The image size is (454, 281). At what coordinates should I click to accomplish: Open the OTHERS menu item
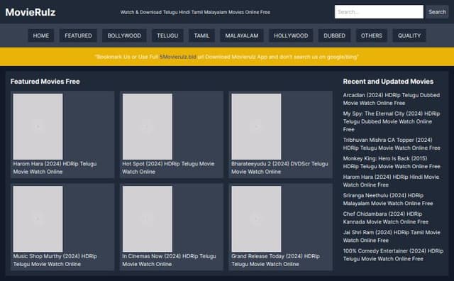(x=372, y=35)
